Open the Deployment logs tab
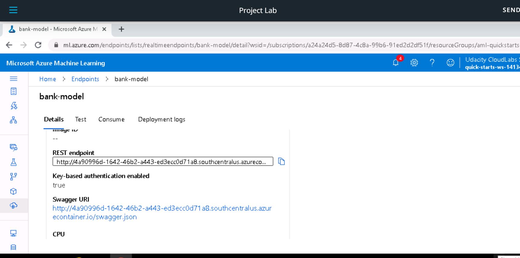This screenshot has height=258, width=520. [162, 119]
